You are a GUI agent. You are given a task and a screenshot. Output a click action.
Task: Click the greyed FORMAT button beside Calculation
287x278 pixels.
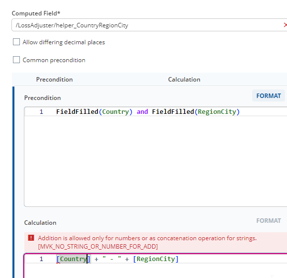coord(269,221)
